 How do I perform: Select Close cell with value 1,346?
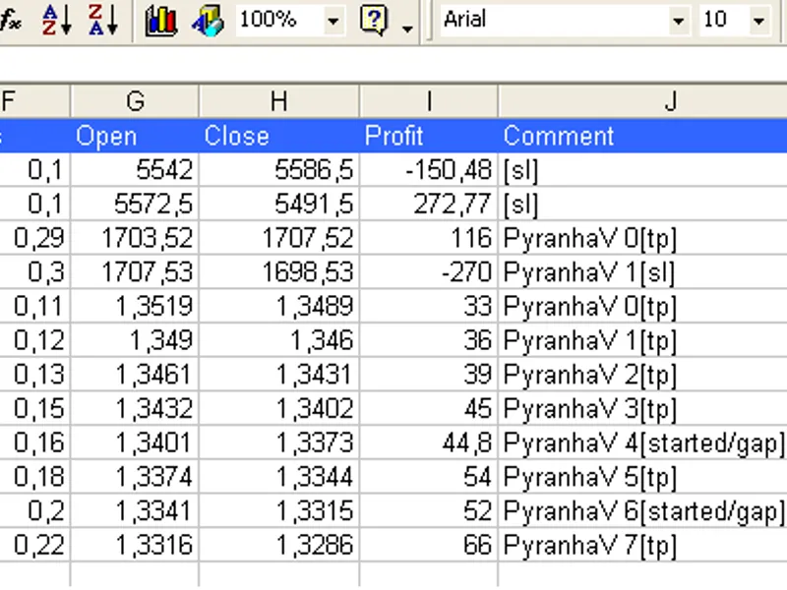(279, 340)
